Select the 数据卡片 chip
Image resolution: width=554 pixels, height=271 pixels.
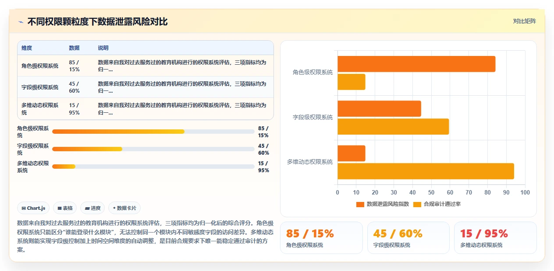click(124, 208)
